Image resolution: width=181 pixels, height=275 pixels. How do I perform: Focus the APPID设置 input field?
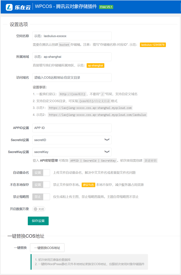point(72,128)
